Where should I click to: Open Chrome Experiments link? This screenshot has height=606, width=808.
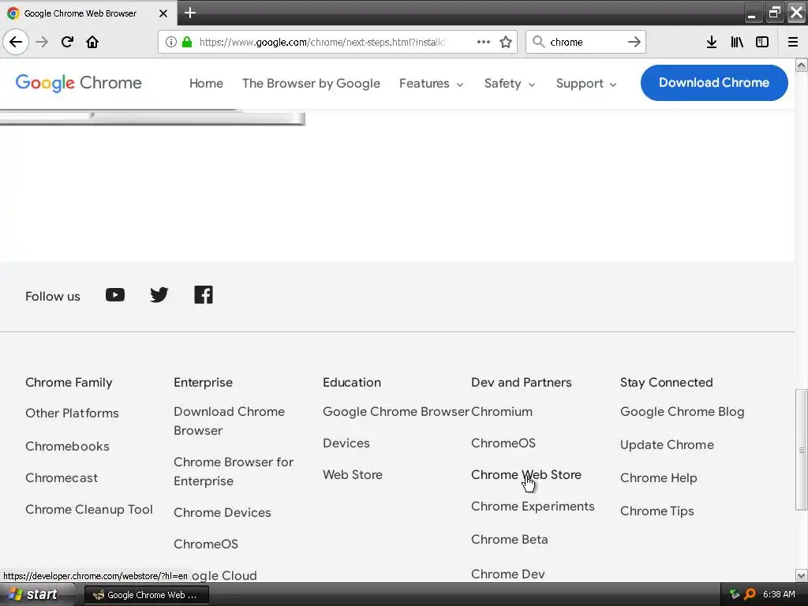click(x=533, y=507)
